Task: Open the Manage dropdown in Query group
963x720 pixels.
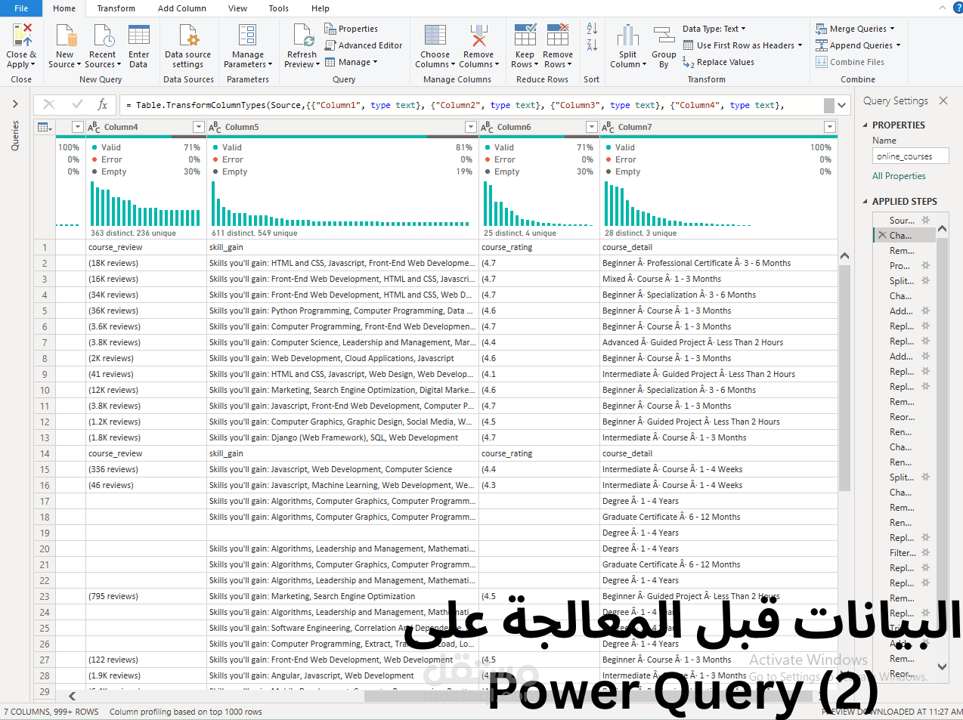Action: point(351,62)
